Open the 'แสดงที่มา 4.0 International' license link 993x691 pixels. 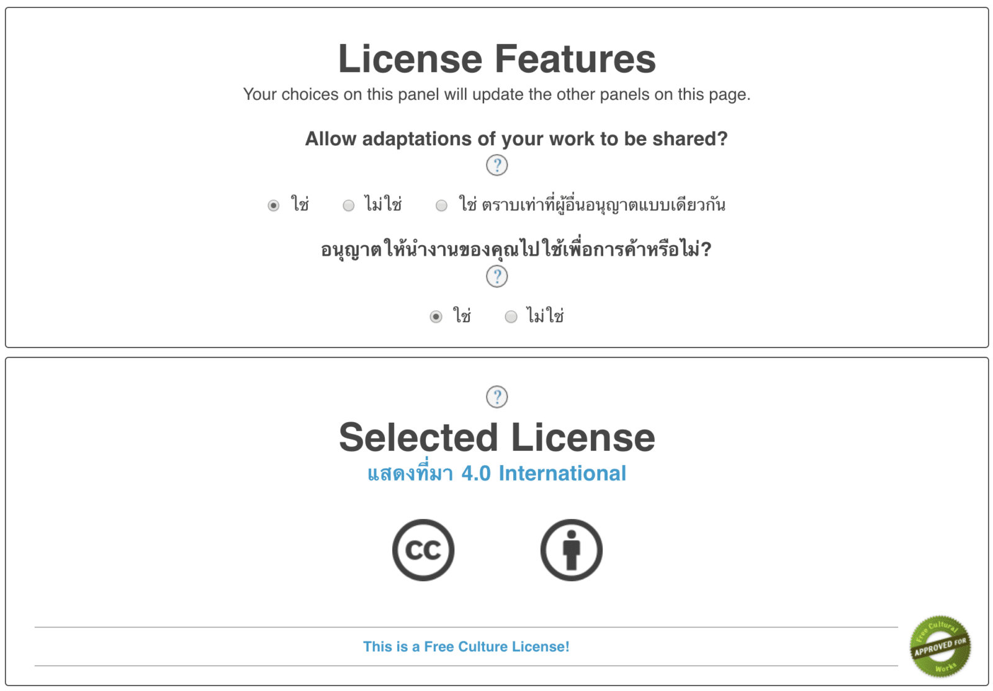click(496, 474)
